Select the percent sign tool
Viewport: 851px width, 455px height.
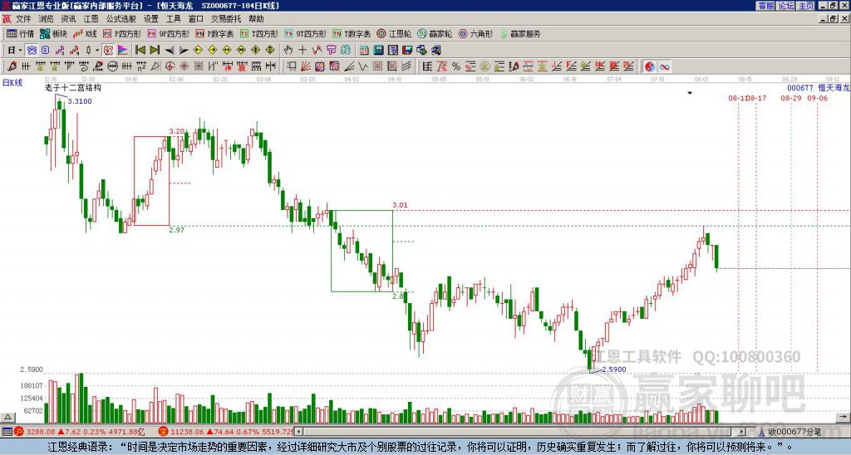coord(456,66)
